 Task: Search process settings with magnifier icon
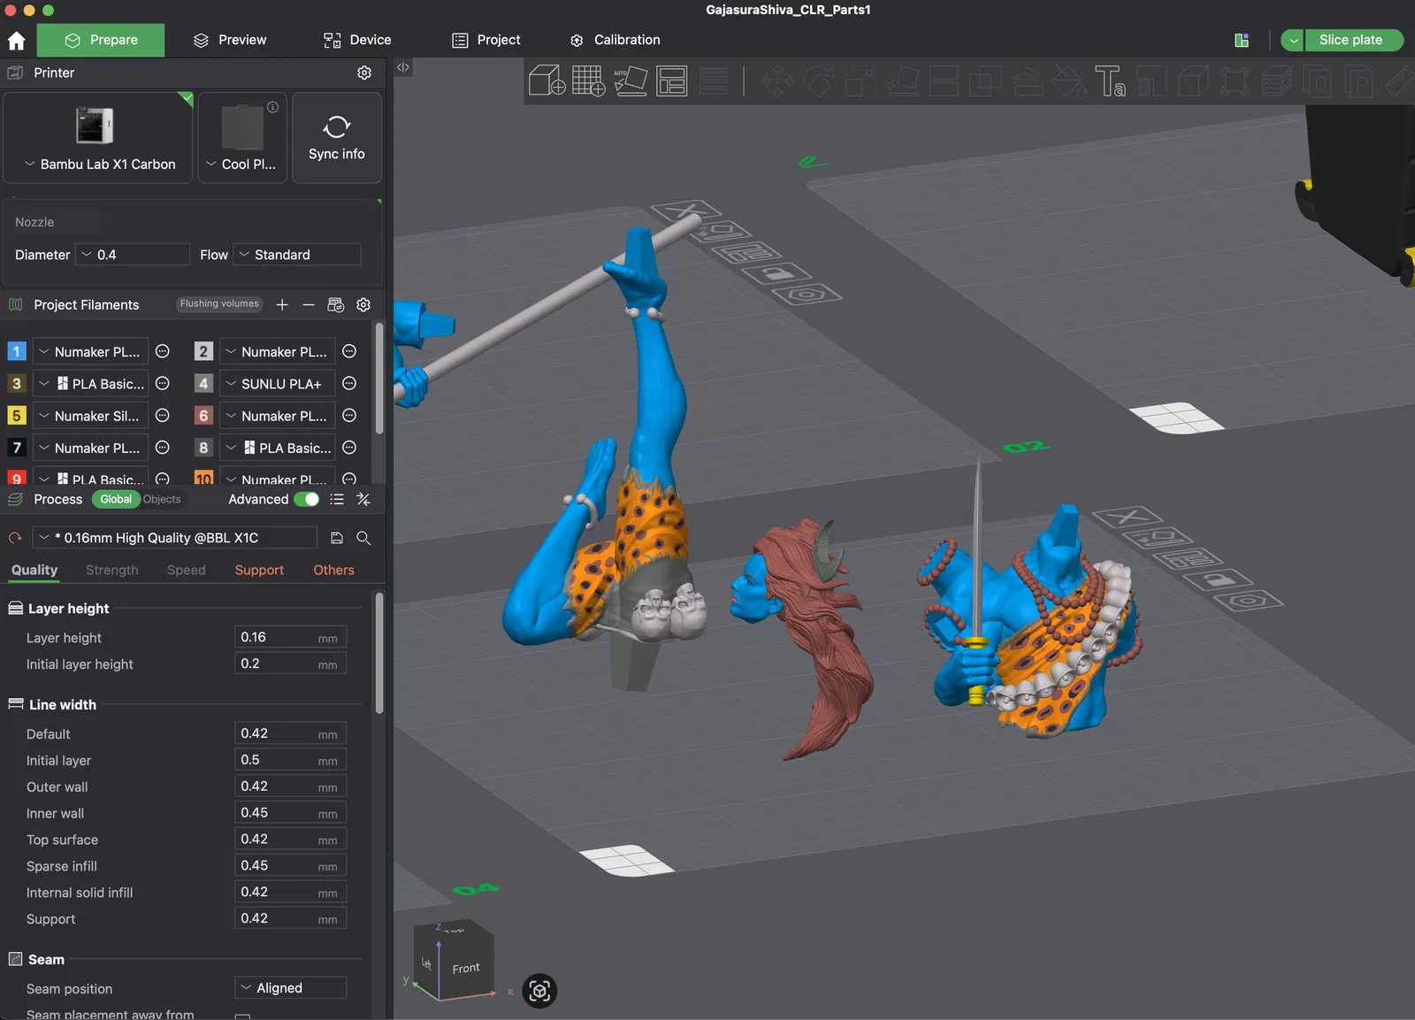[x=363, y=538]
